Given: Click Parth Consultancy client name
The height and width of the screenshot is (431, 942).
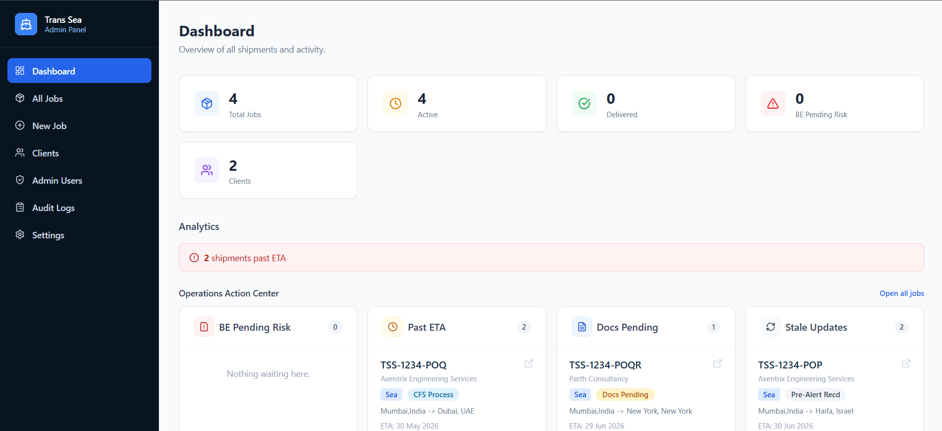Looking at the screenshot, I should click(x=598, y=379).
